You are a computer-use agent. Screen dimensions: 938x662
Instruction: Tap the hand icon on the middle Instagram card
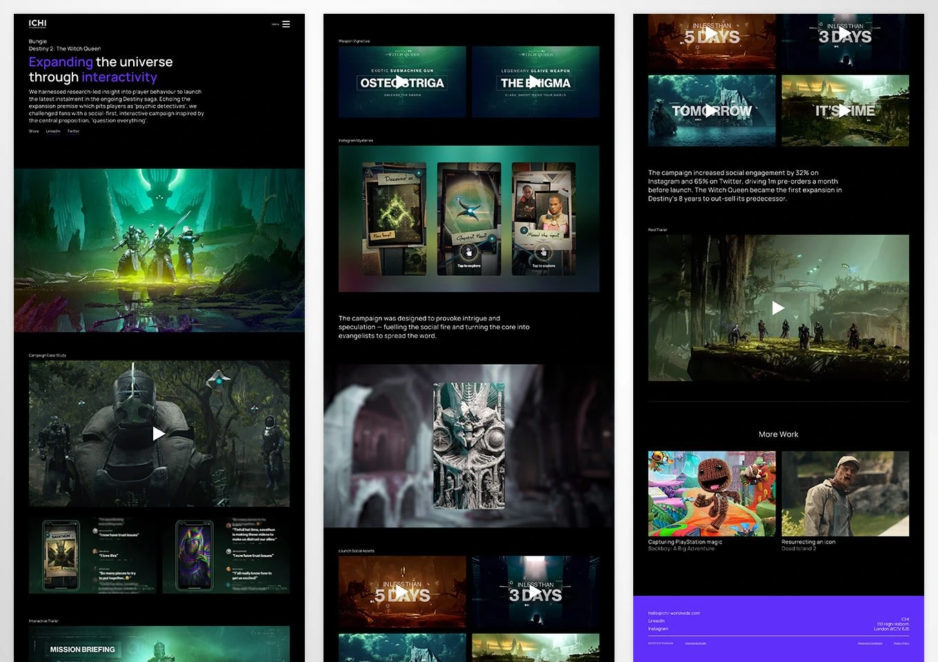[x=469, y=252]
